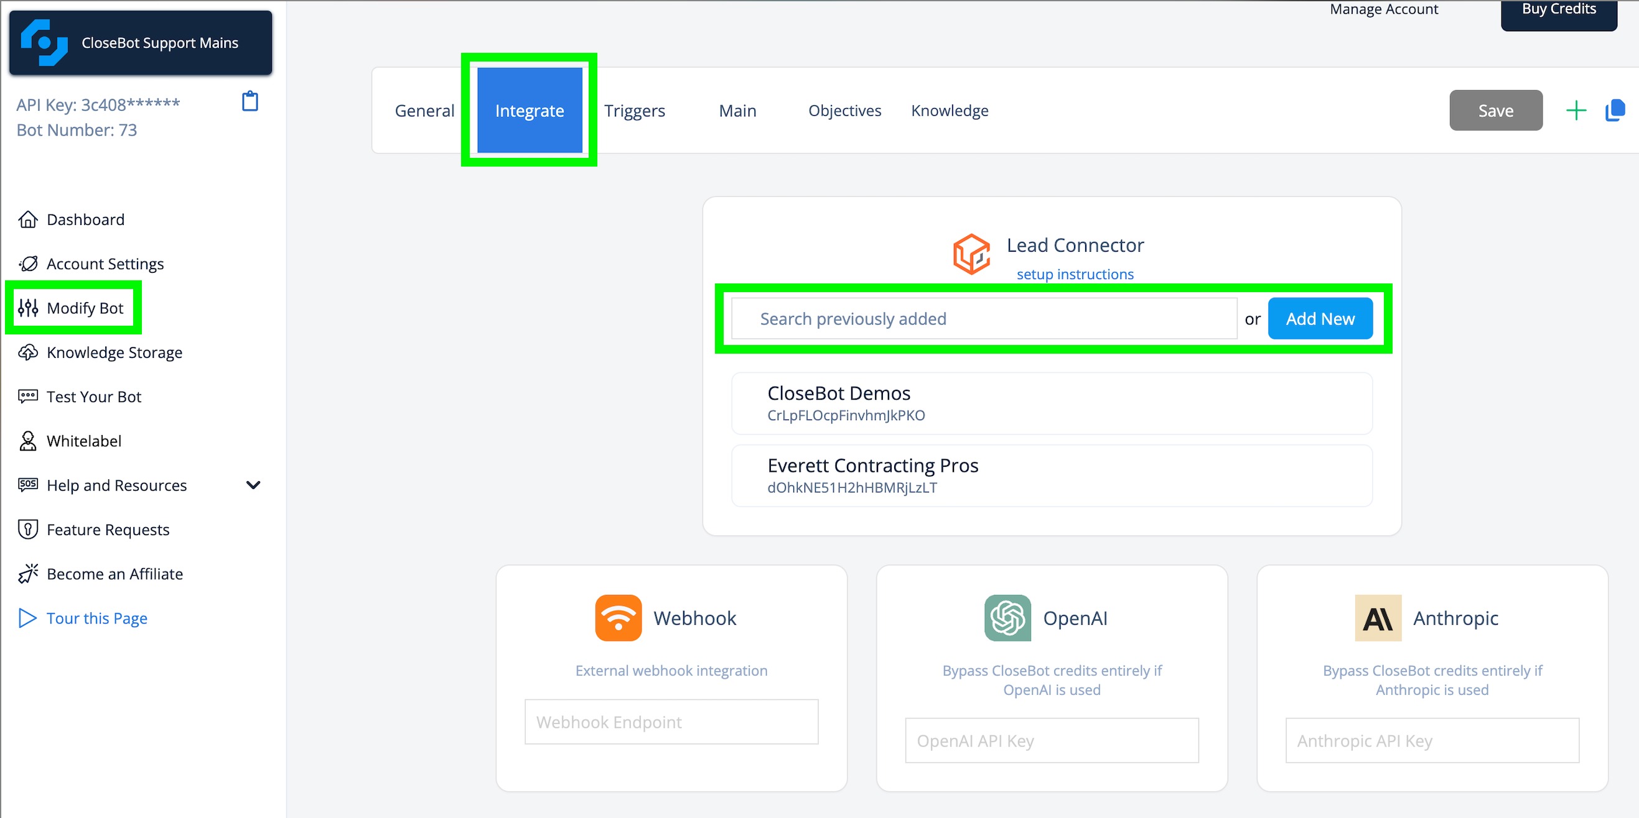Start Tour this Page
The height and width of the screenshot is (818, 1639).
(x=96, y=618)
